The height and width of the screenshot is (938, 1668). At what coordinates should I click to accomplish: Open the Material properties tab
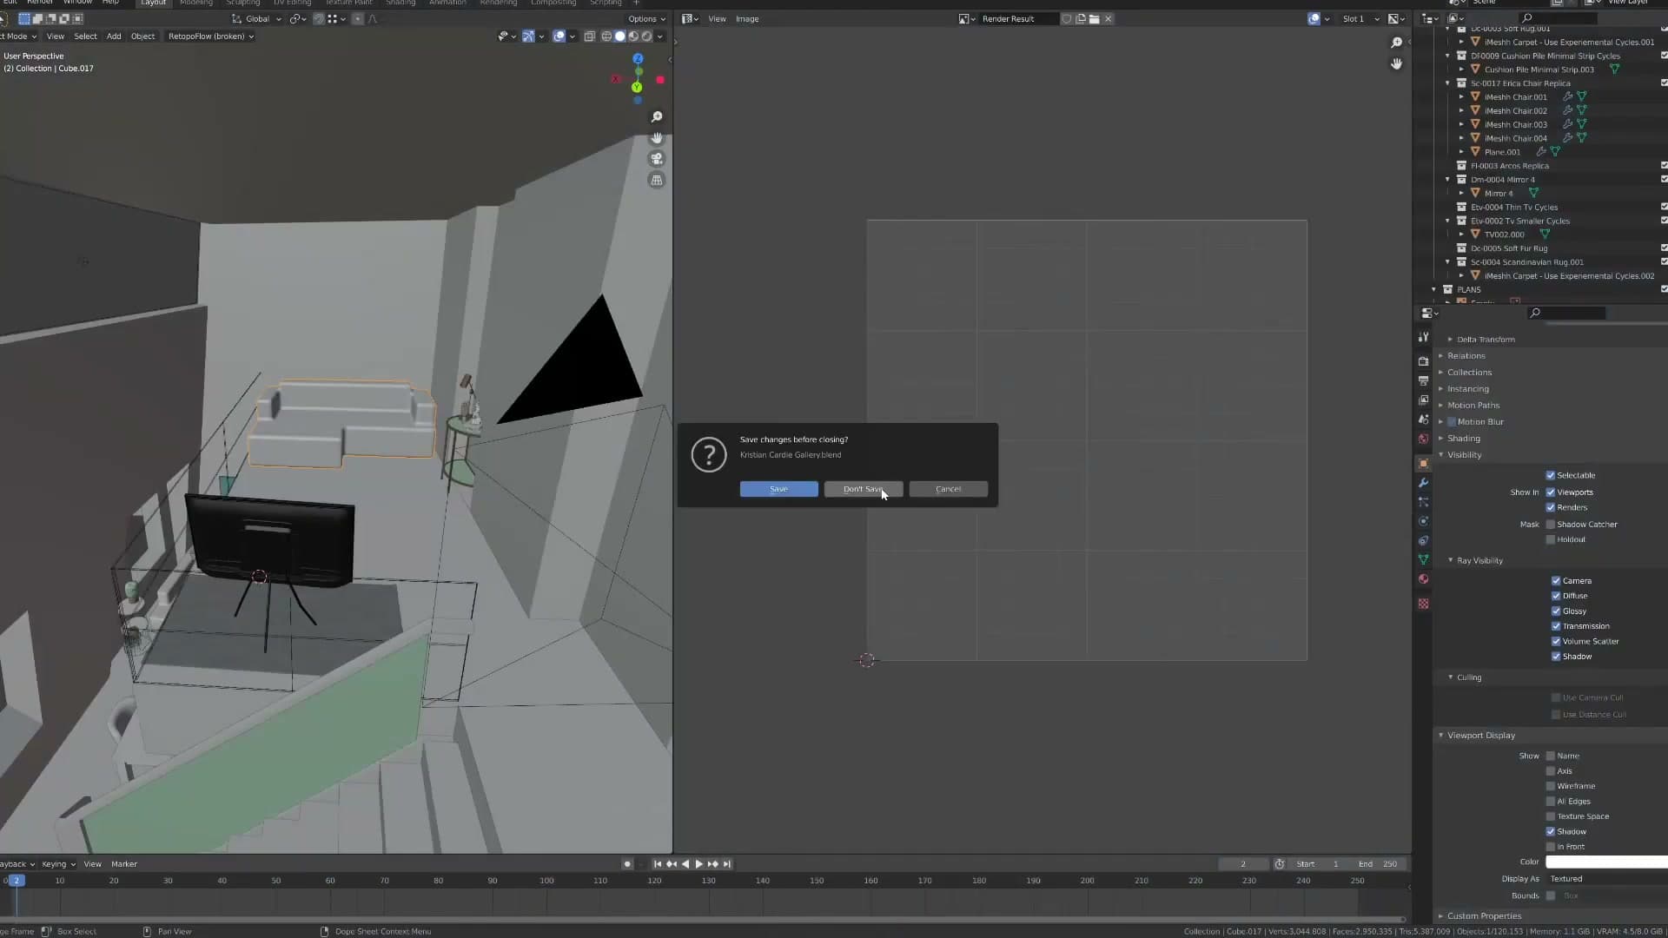click(1423, 579)
